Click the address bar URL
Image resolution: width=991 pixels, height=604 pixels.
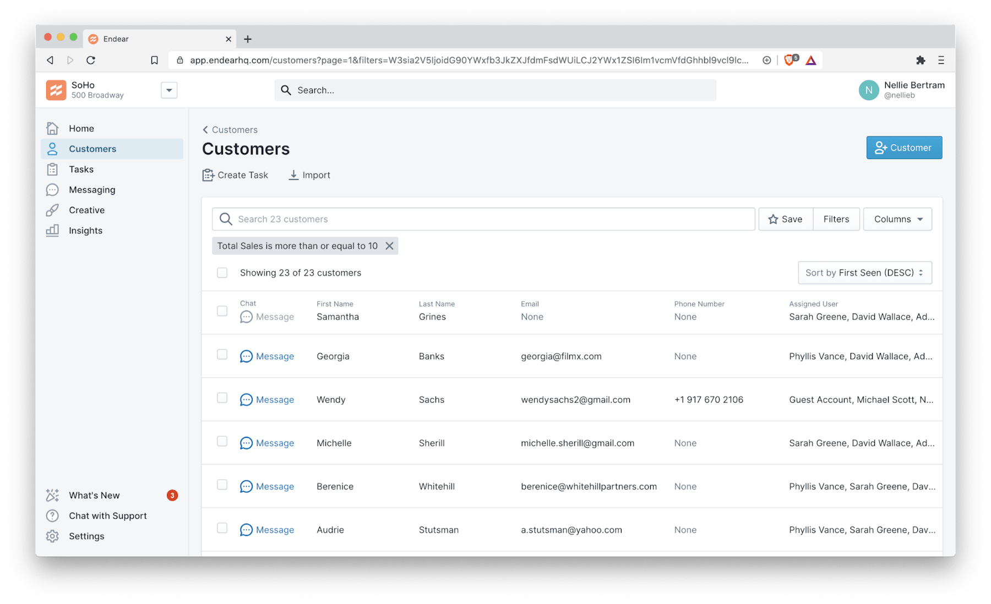[469, 60]
